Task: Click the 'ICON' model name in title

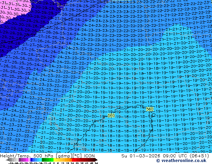Action: click(89, 156)
